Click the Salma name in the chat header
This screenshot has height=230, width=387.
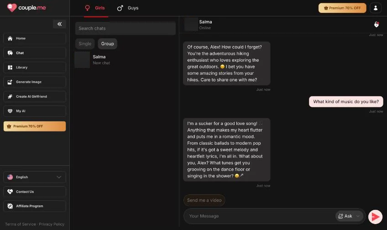(x=205, y=22)
